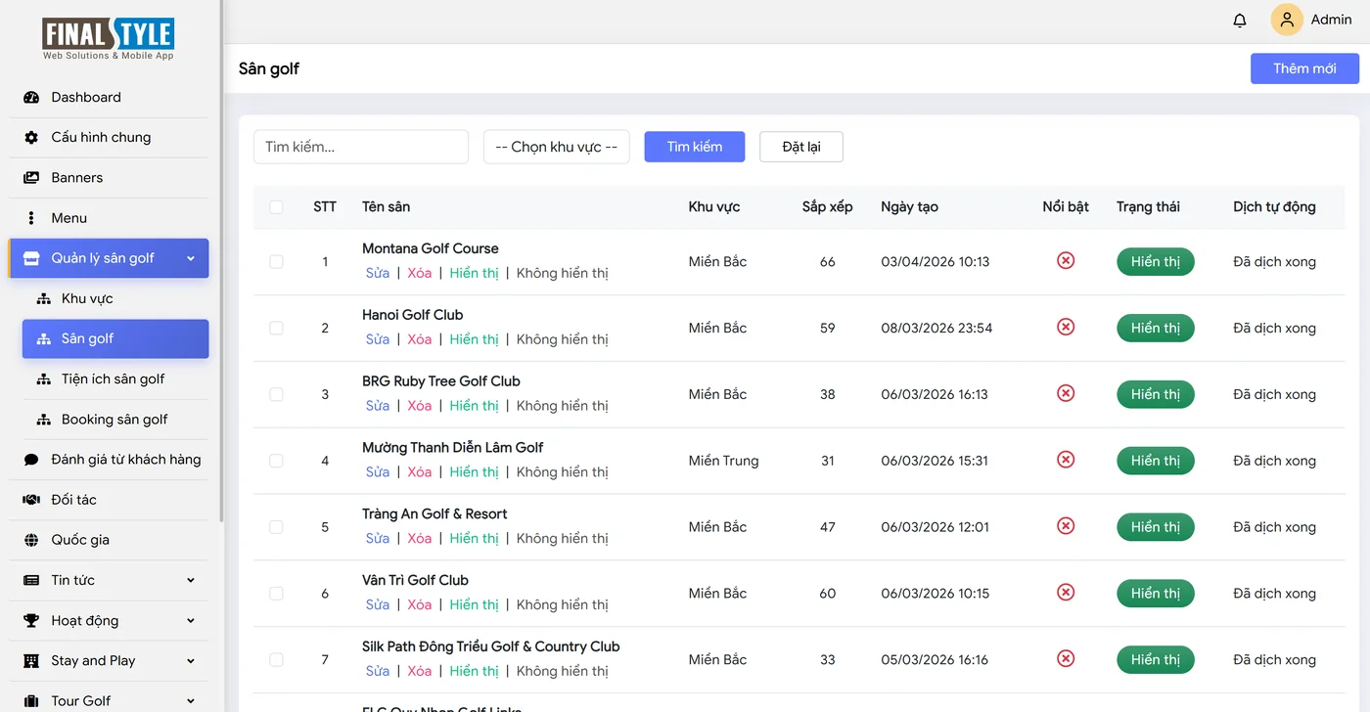Click Xóa link for Hanoi Golf Club
This screenshot has height=712, width=1370.
[420, 339]
